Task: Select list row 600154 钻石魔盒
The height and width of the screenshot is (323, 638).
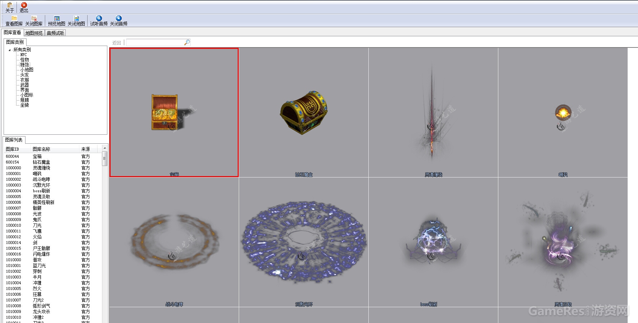Action: [53, 162]
